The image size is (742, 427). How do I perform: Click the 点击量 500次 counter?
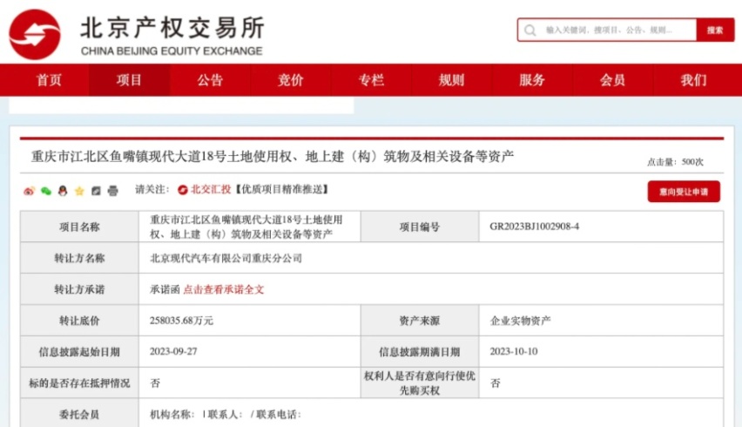point(675,162)
